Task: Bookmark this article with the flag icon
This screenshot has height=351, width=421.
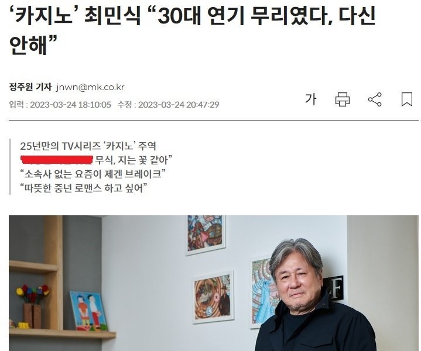Action: click(x=406, y=99)
